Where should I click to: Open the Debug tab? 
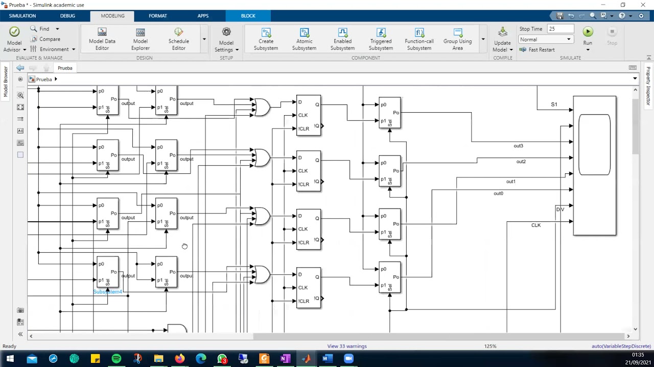pos(67,16)
